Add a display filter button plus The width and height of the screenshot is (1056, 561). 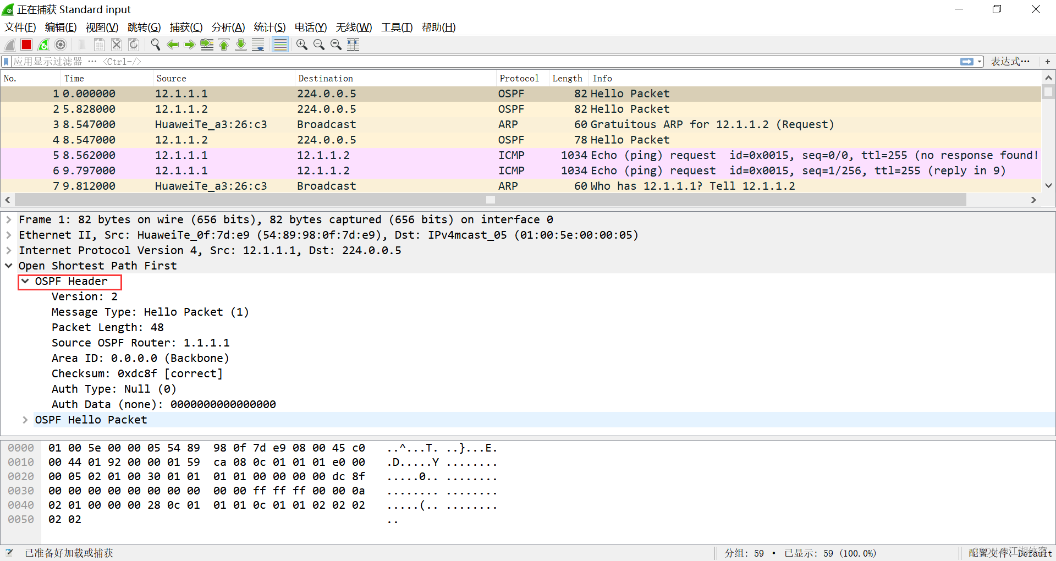(x=1048, y=62)
